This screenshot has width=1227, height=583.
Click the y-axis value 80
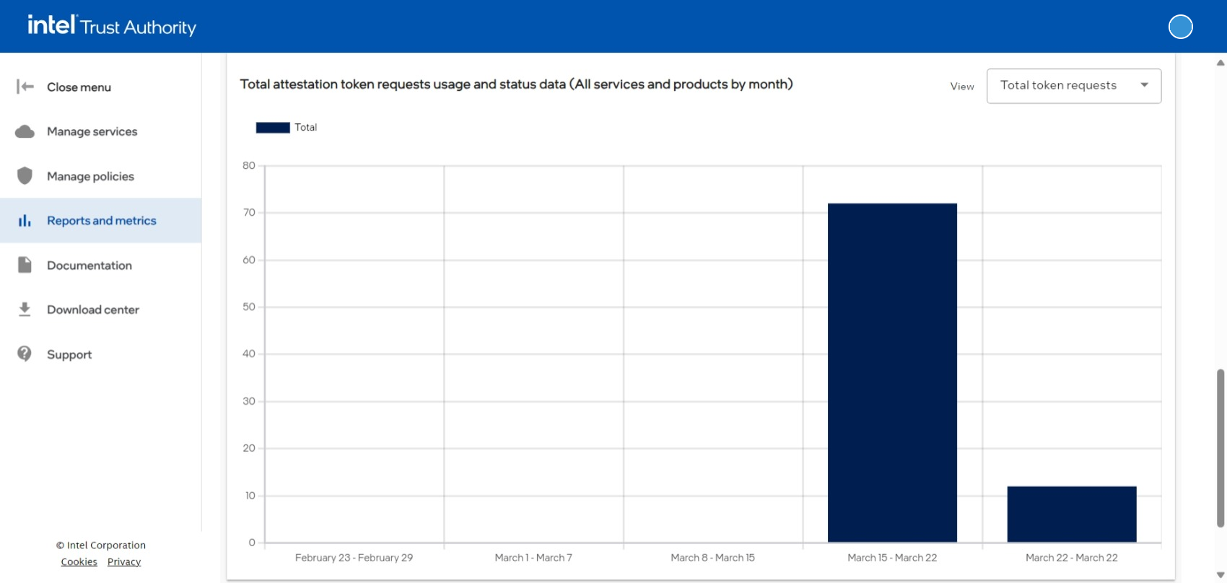[249, 165]
